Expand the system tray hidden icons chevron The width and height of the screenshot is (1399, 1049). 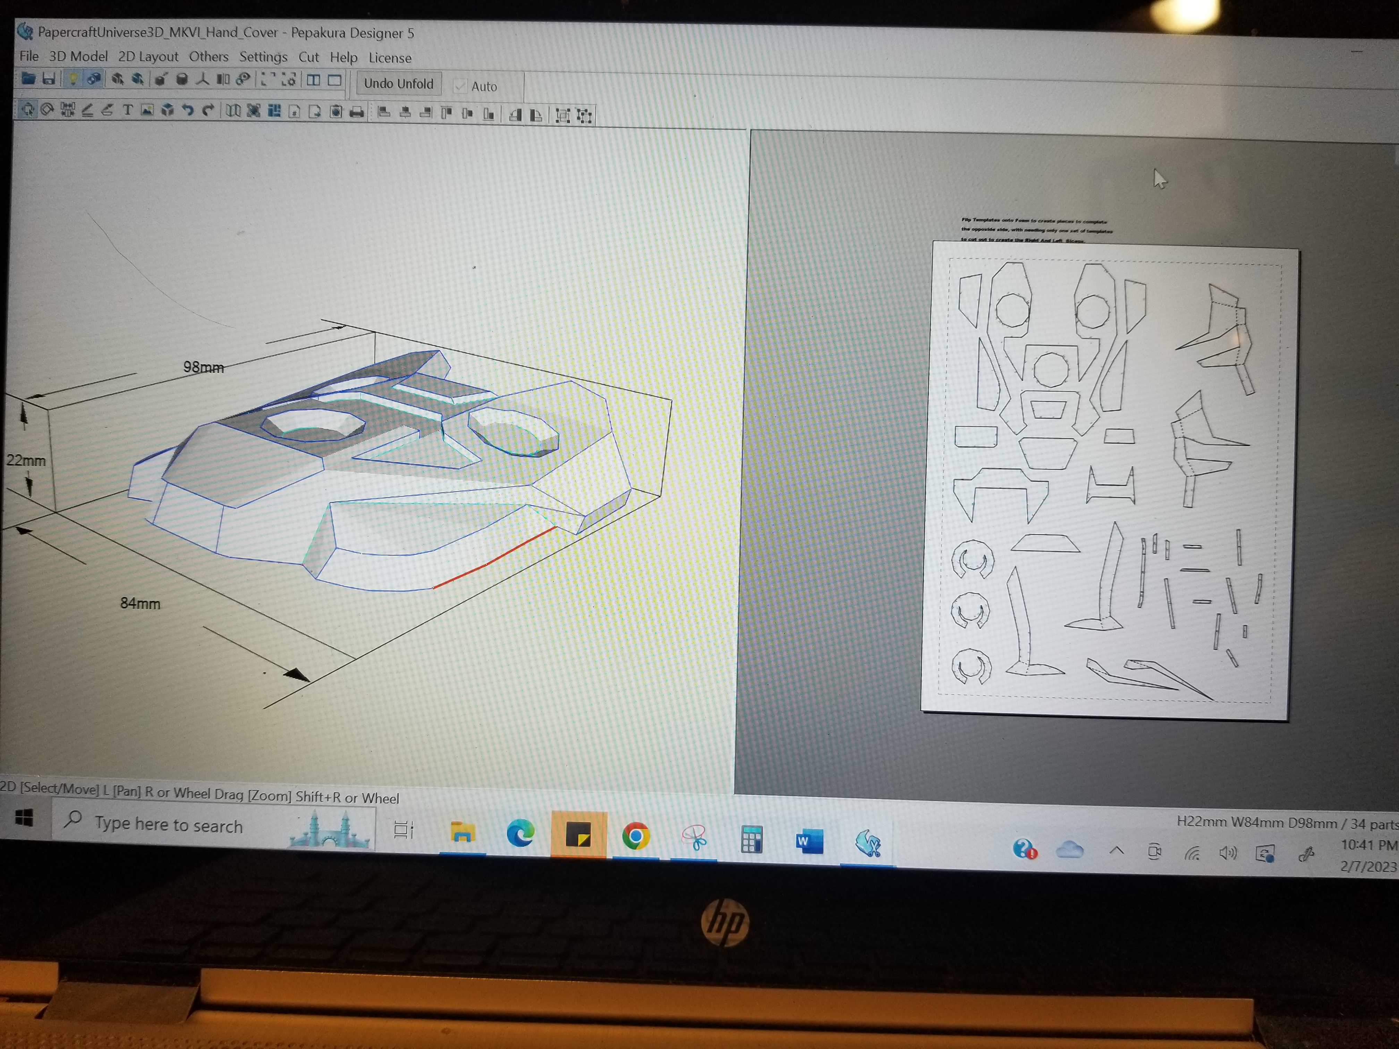point(1117,851)
